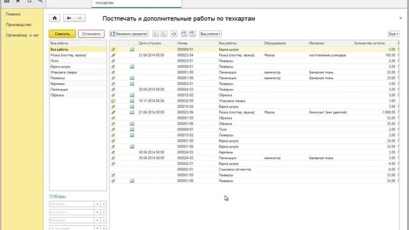The width and height of the screenshot is (409, 230).
Task: Open picture icon in 000023/06 Резка row
Action: (132, 112)
